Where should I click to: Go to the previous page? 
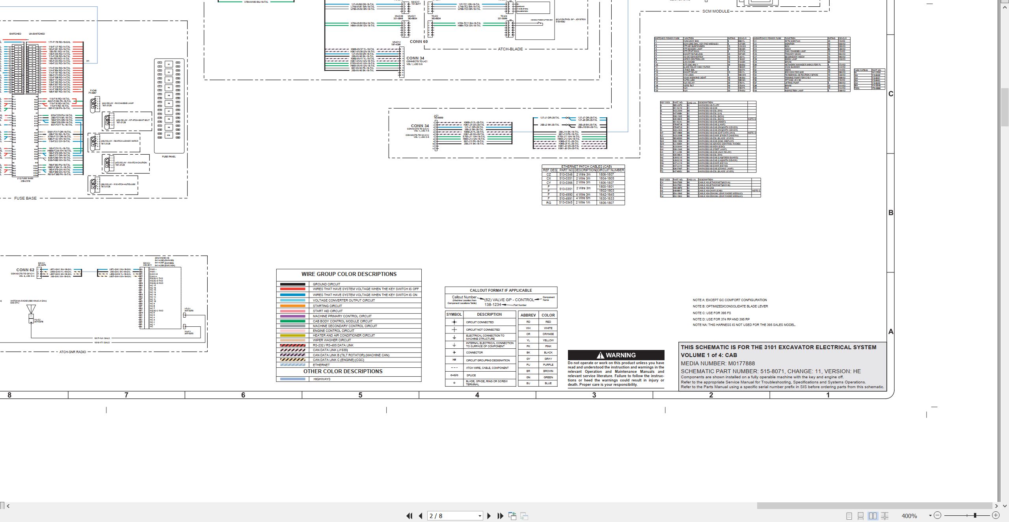pos(421,516)
